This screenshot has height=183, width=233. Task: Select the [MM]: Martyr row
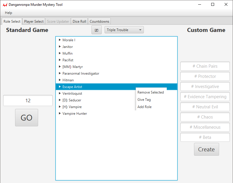click(x=116, y=67)
